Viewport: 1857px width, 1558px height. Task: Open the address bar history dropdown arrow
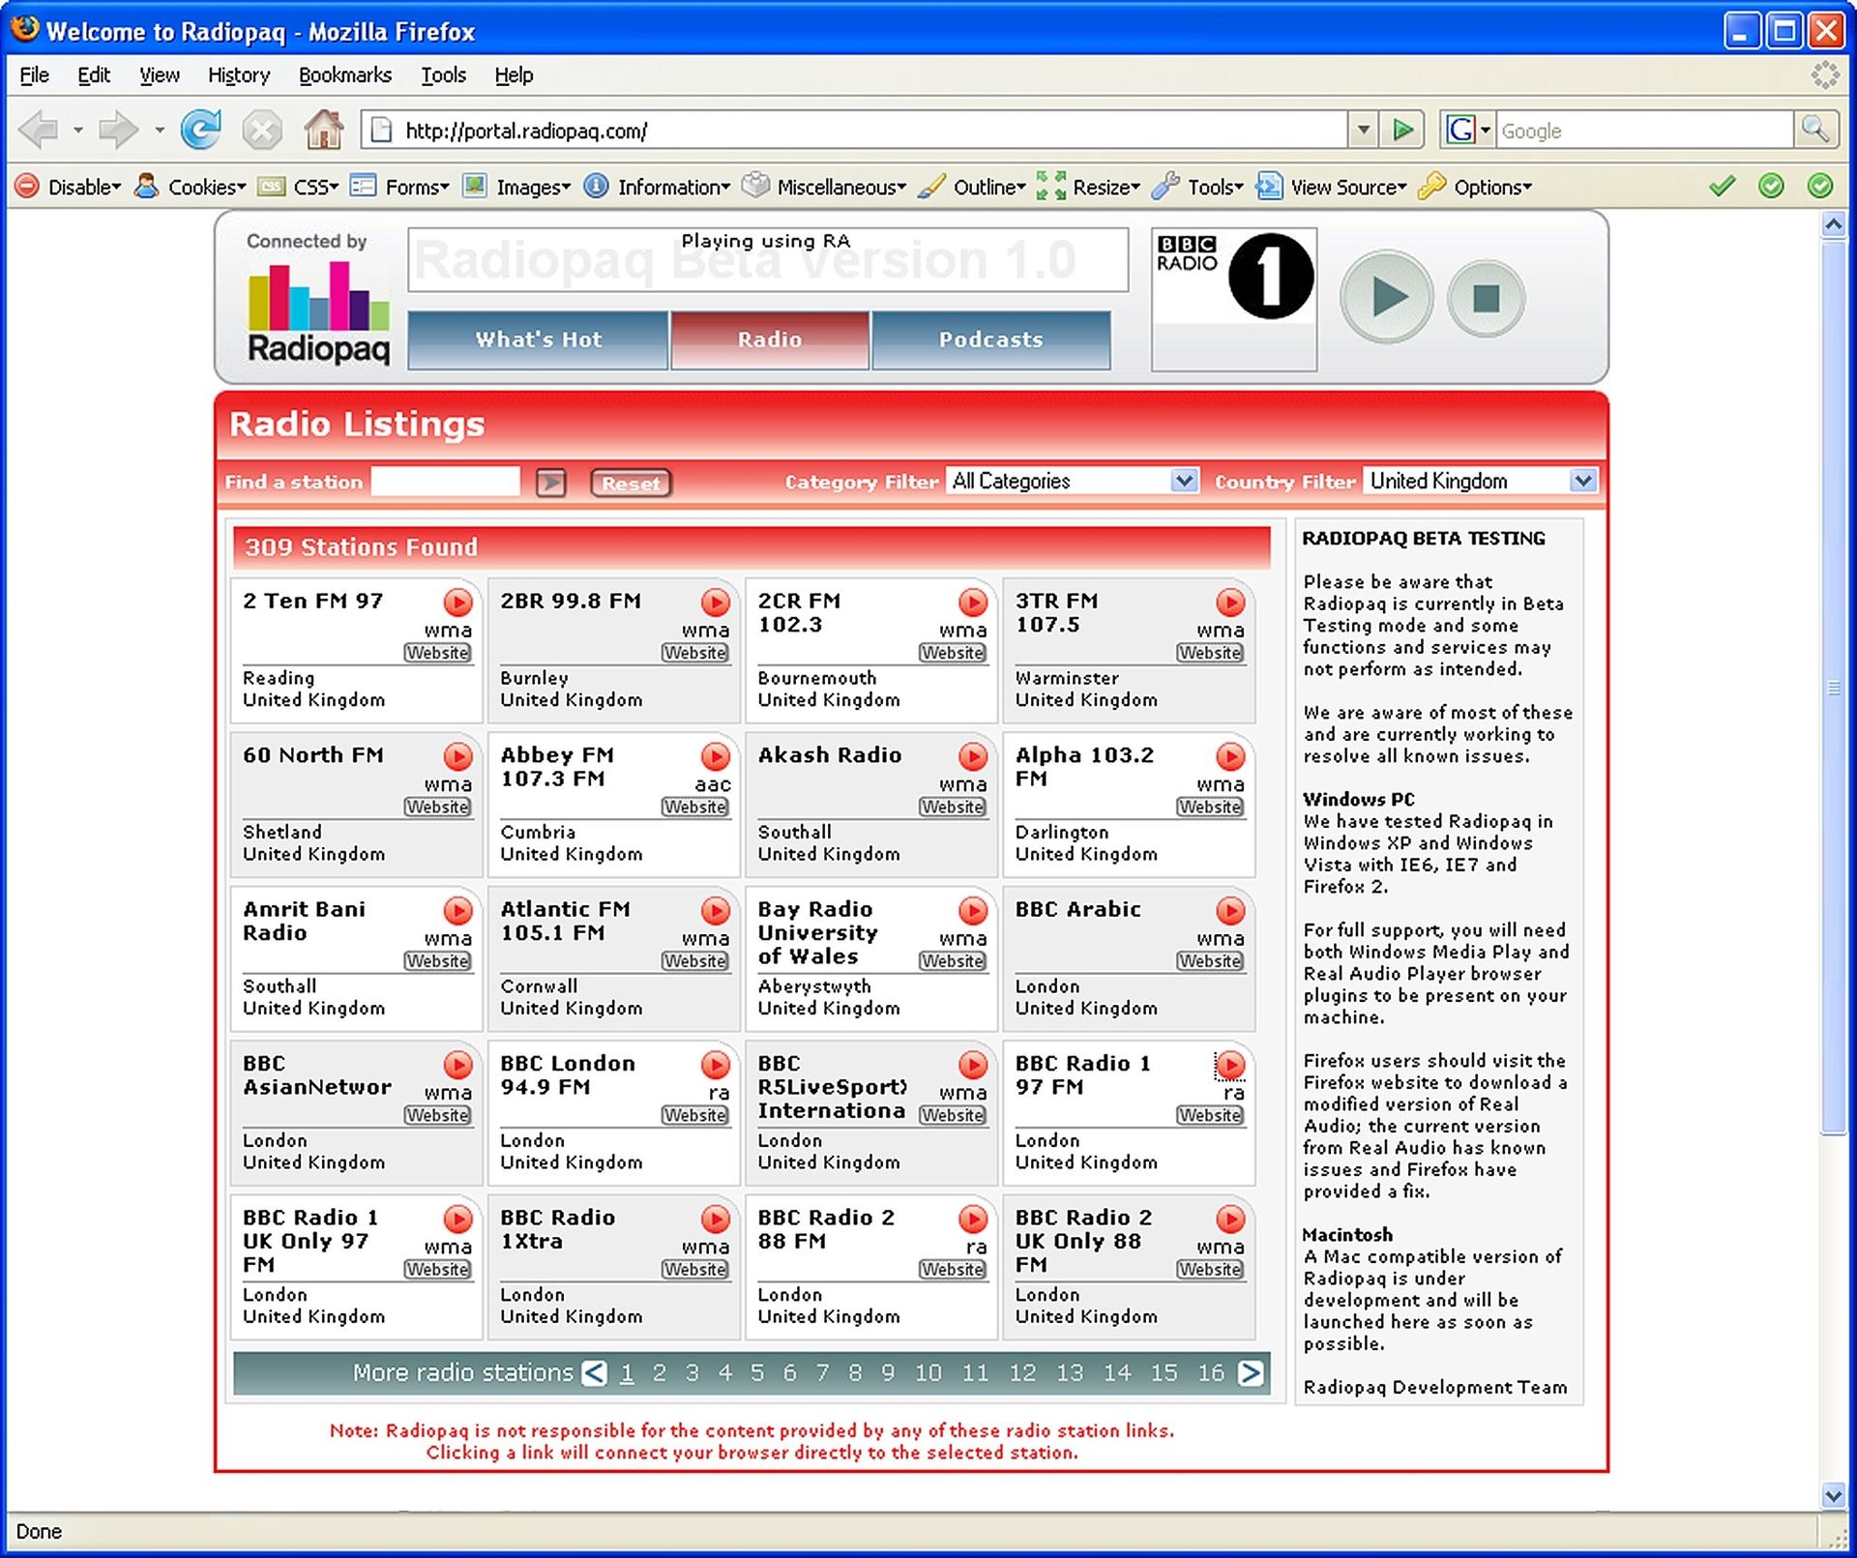click(1364, 129)
